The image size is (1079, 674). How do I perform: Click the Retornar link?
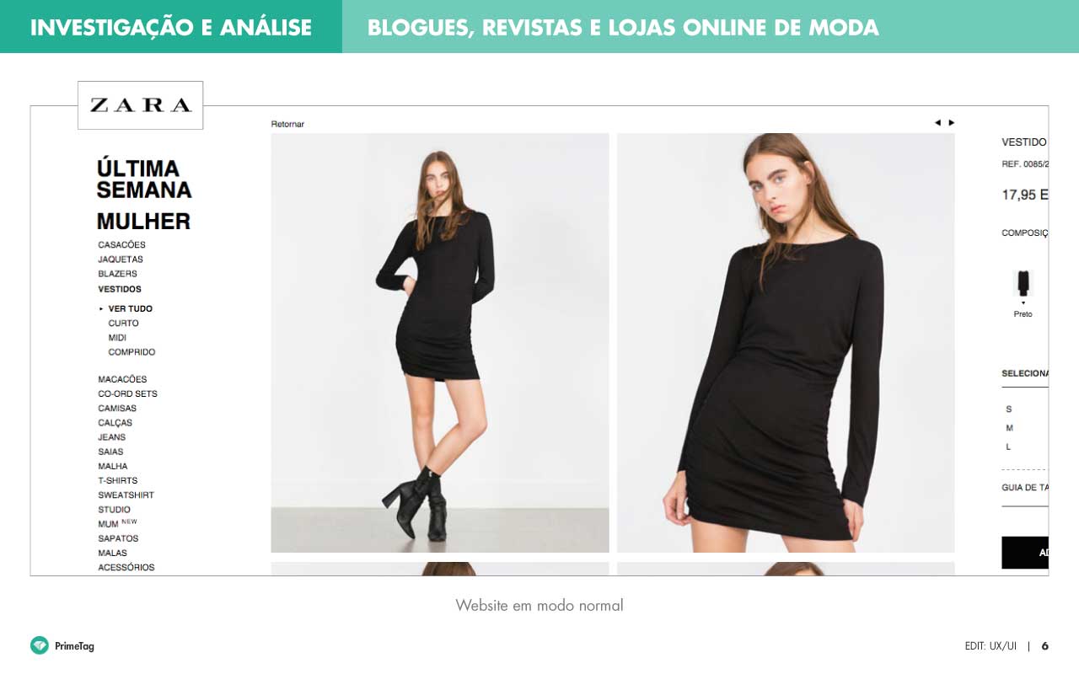click(287, 124)
